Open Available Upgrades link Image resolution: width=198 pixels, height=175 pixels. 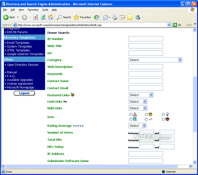click(20, 80)
